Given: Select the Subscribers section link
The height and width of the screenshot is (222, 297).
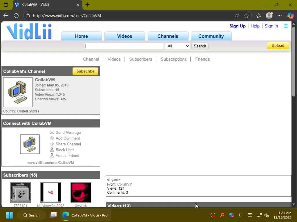Looking at the screenshot, I should tap(141, 59).
